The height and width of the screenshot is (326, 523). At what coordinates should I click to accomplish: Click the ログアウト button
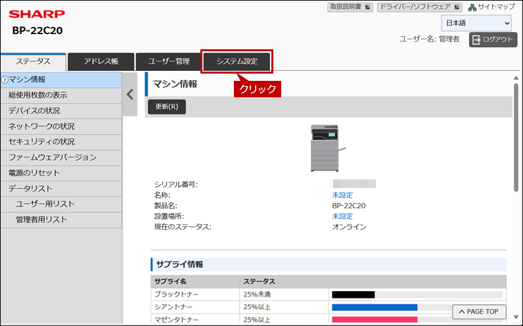click(493, 39)
